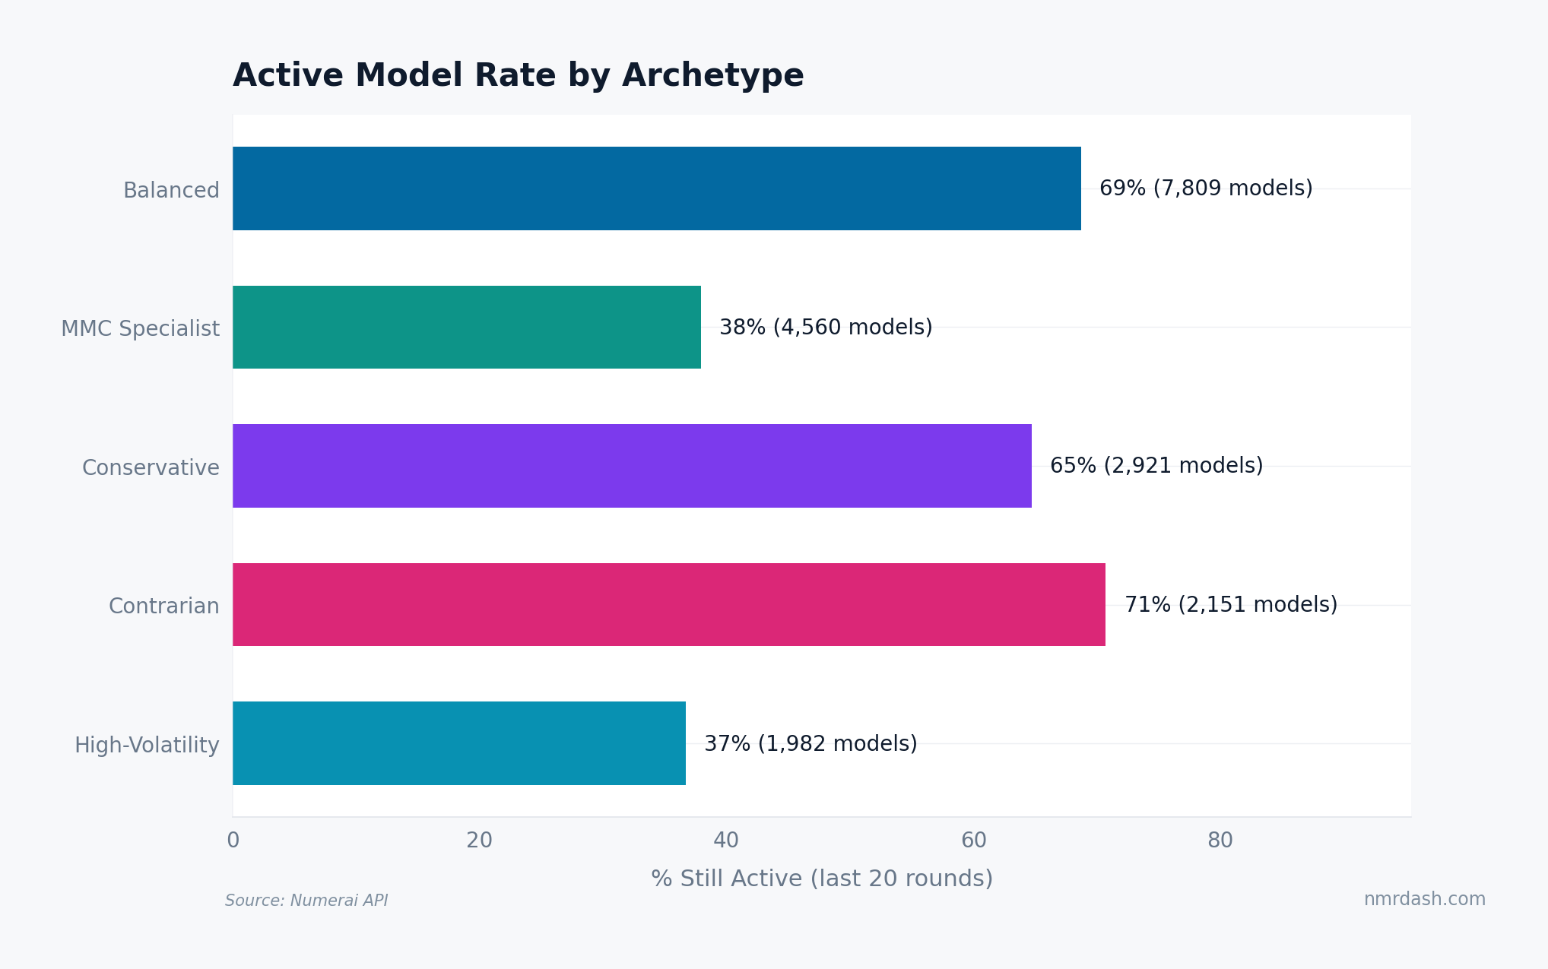This screenshot has width=1548, height=969.
Task: Click the 38% (4,560 models) data label
Action: [x=826, y=327]
